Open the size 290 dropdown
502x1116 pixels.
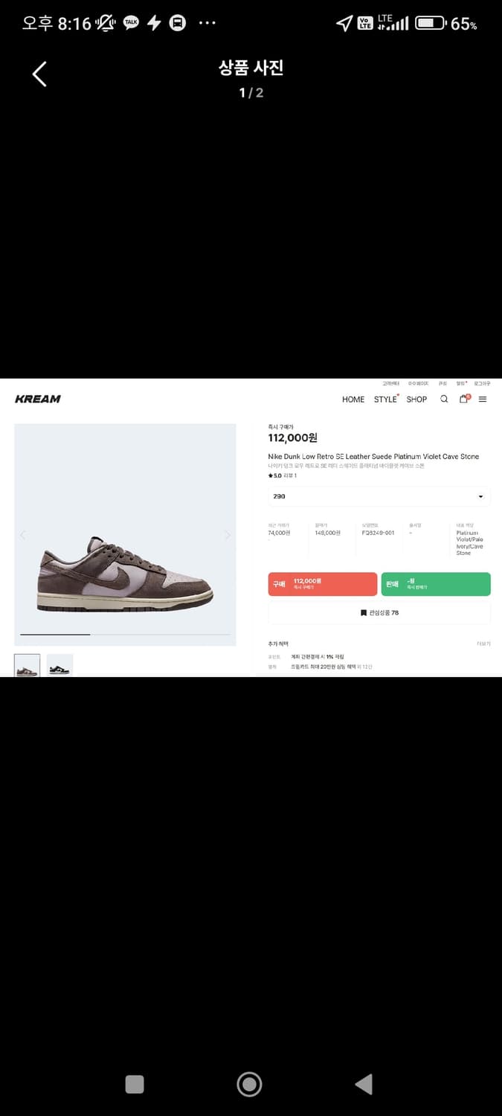pos(379,496)
